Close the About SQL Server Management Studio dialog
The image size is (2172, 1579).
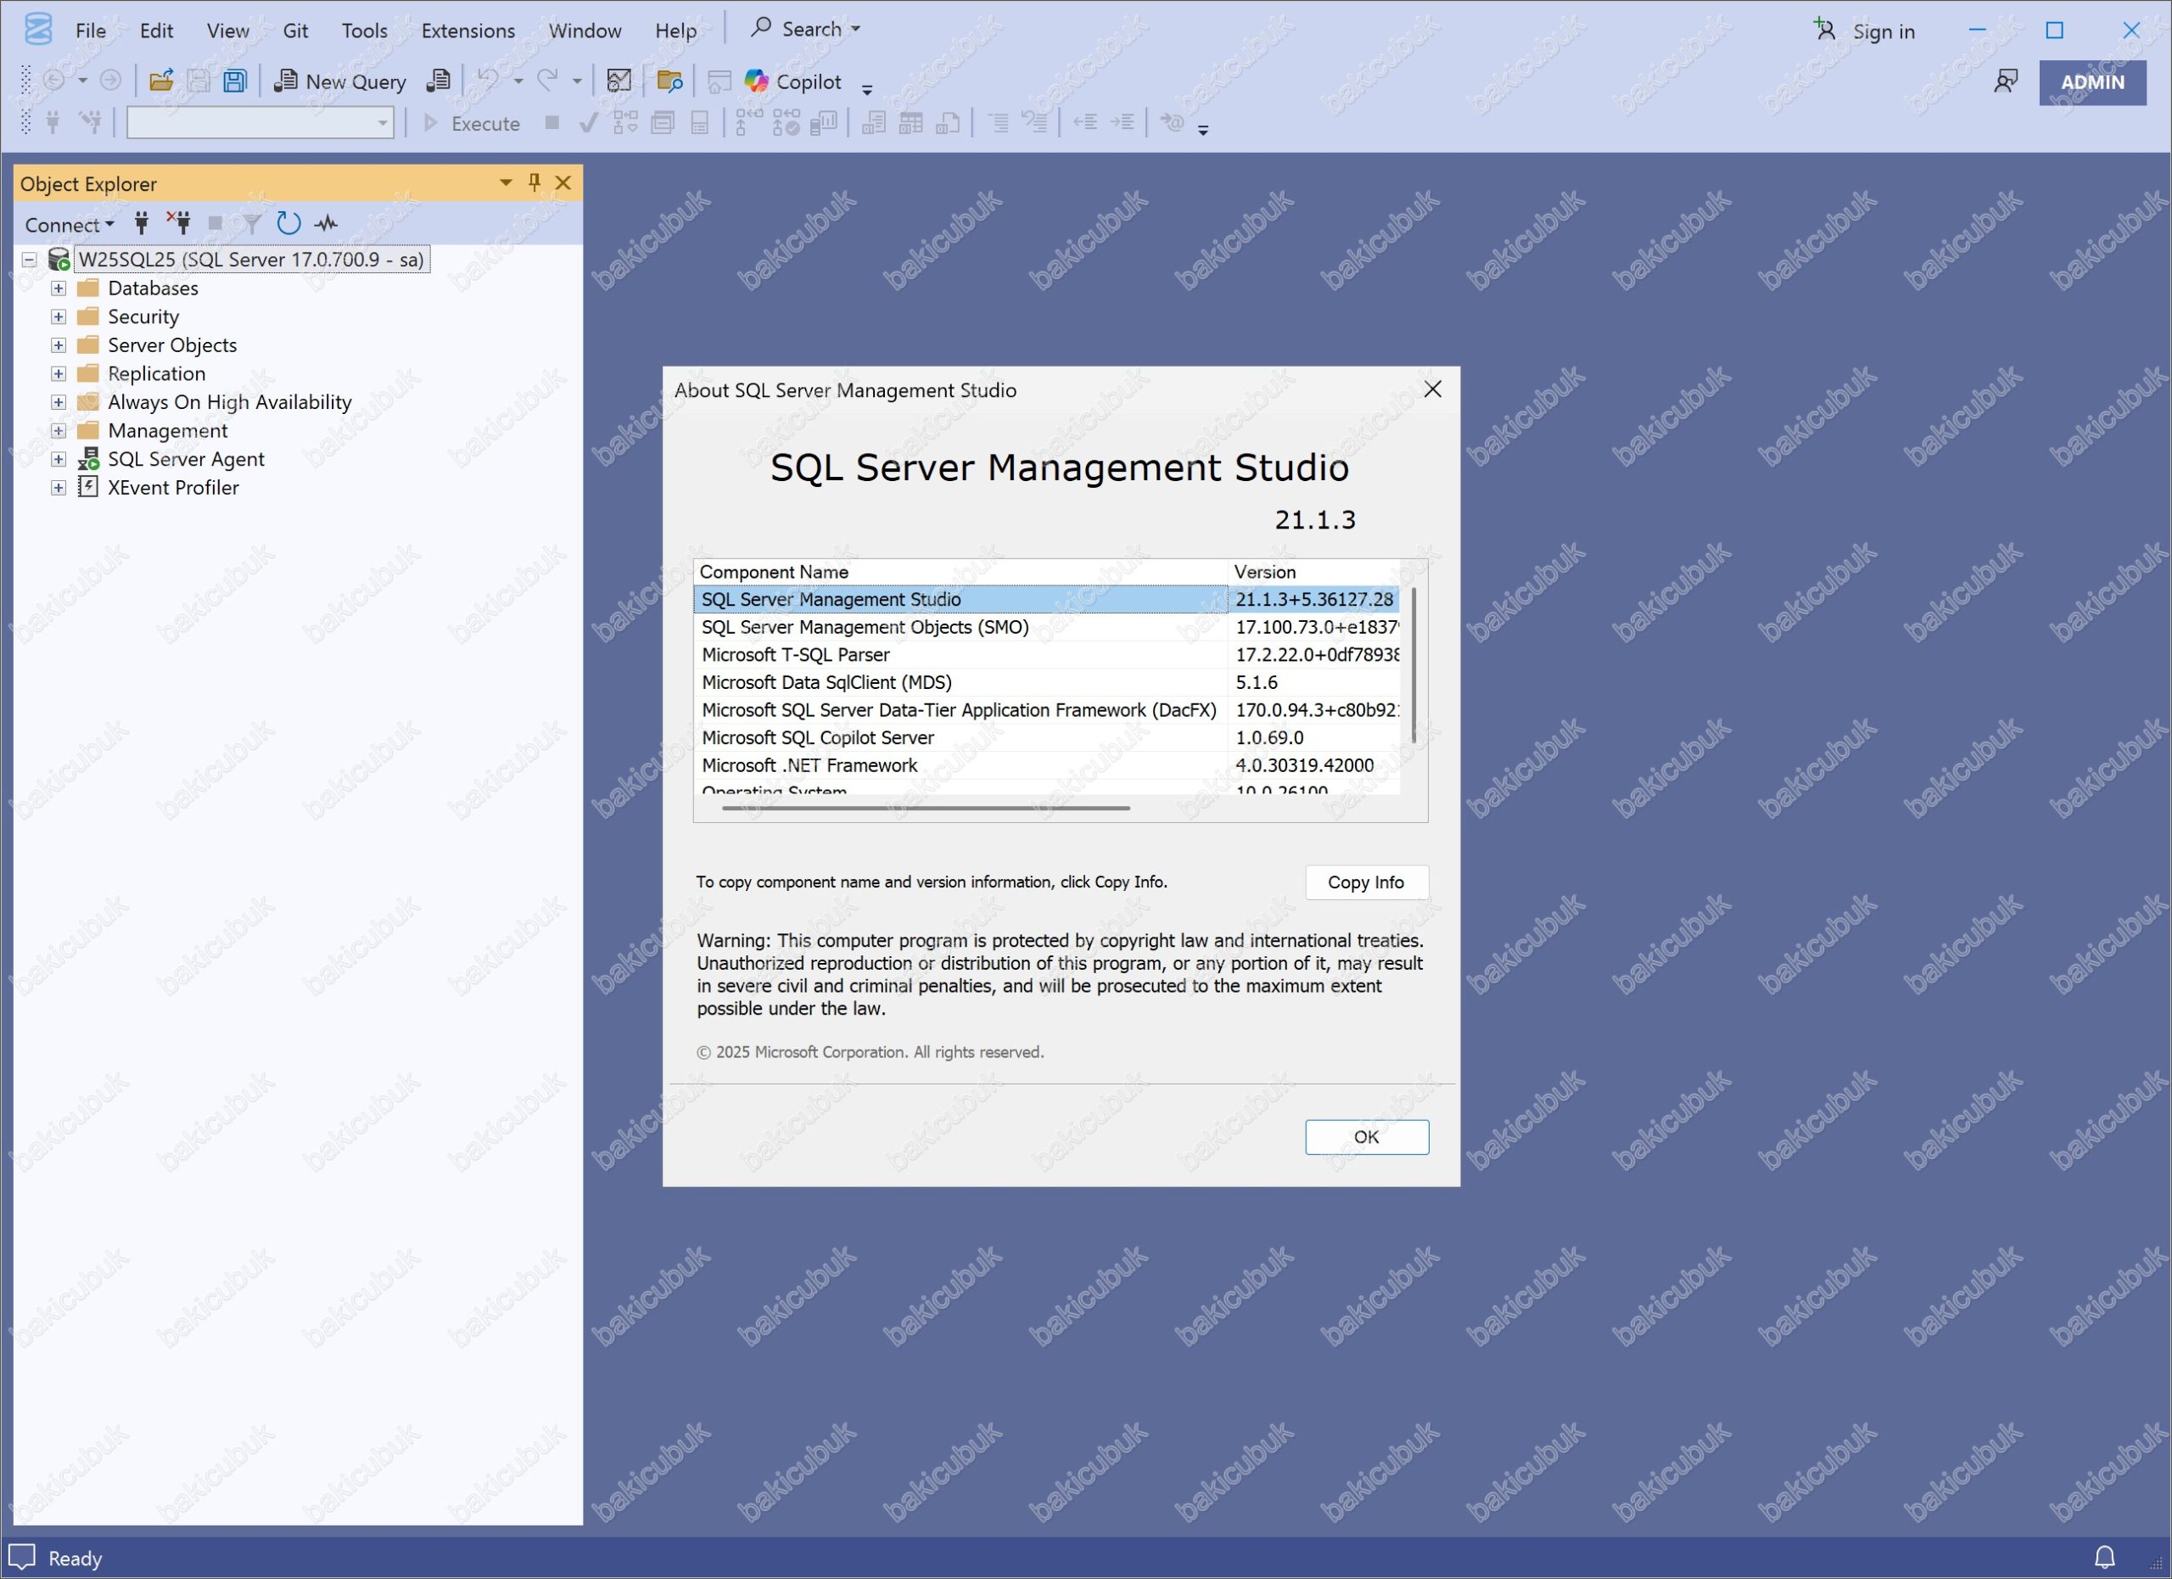click(1433, 389)
